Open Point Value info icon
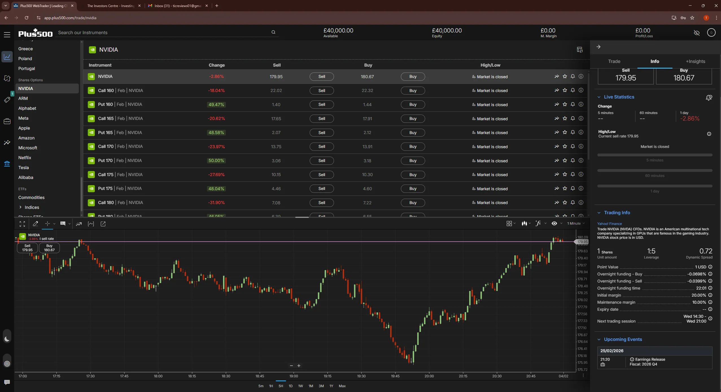 (x=710, y=267)
